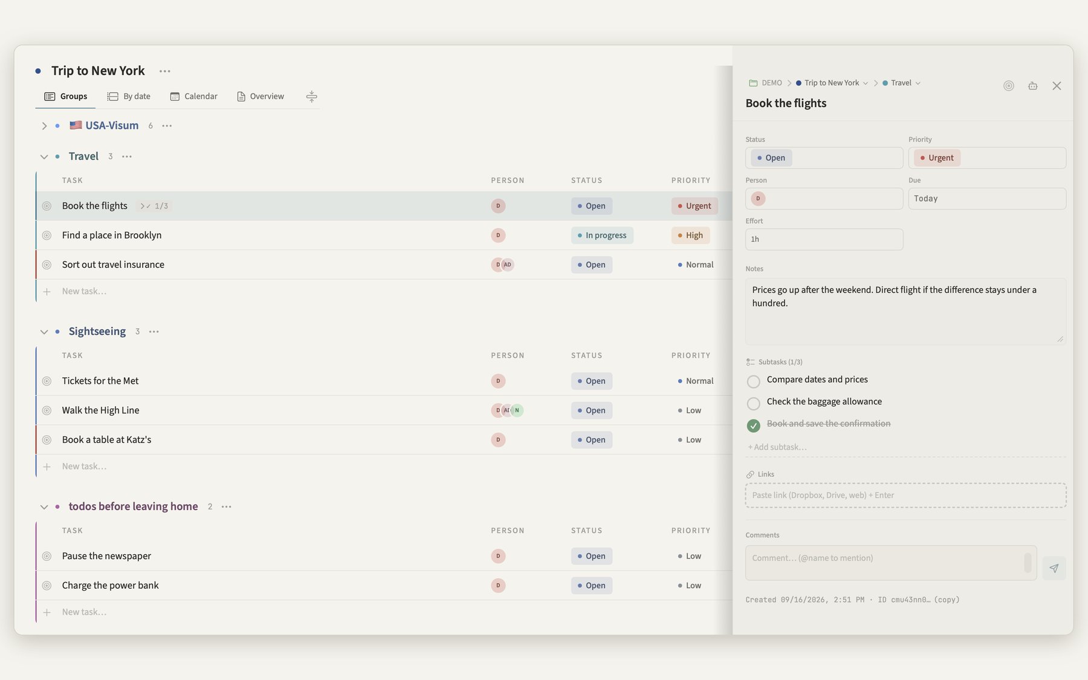The image size is (1088, 680).
Task: Collapse the Sightseeing group
Action: (44, 332)
